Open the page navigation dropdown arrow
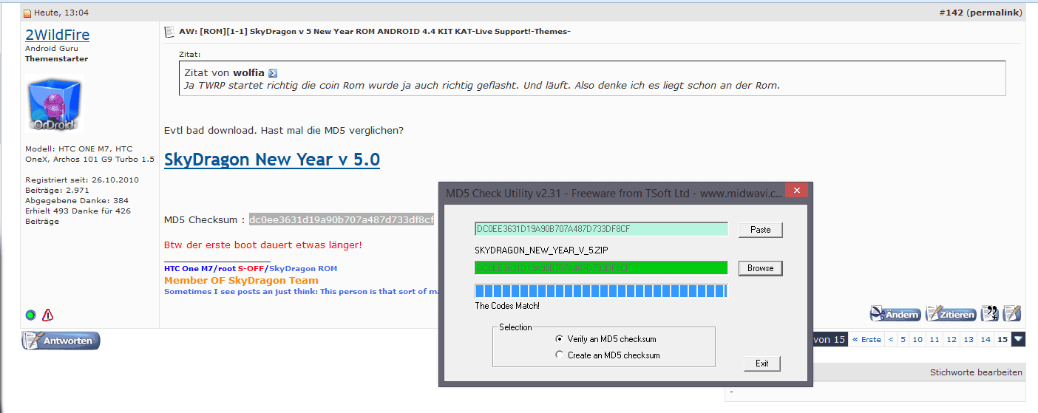The height and width of the screenshot is (413, 1038). [x=1019, y=339]
